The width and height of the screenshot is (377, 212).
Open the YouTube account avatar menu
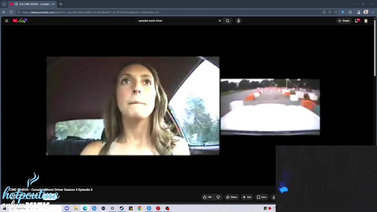point(366,21)
